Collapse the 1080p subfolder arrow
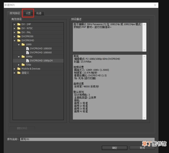The height and width of the screenshot is (153, 169). click(x=19, y=57)
